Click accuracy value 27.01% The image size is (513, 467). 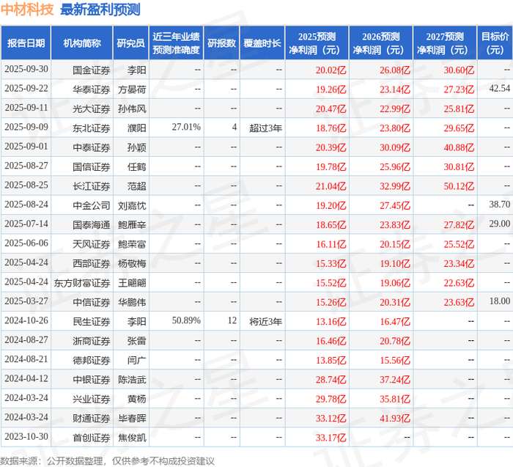pyautogui.click(x=186, y=127)
